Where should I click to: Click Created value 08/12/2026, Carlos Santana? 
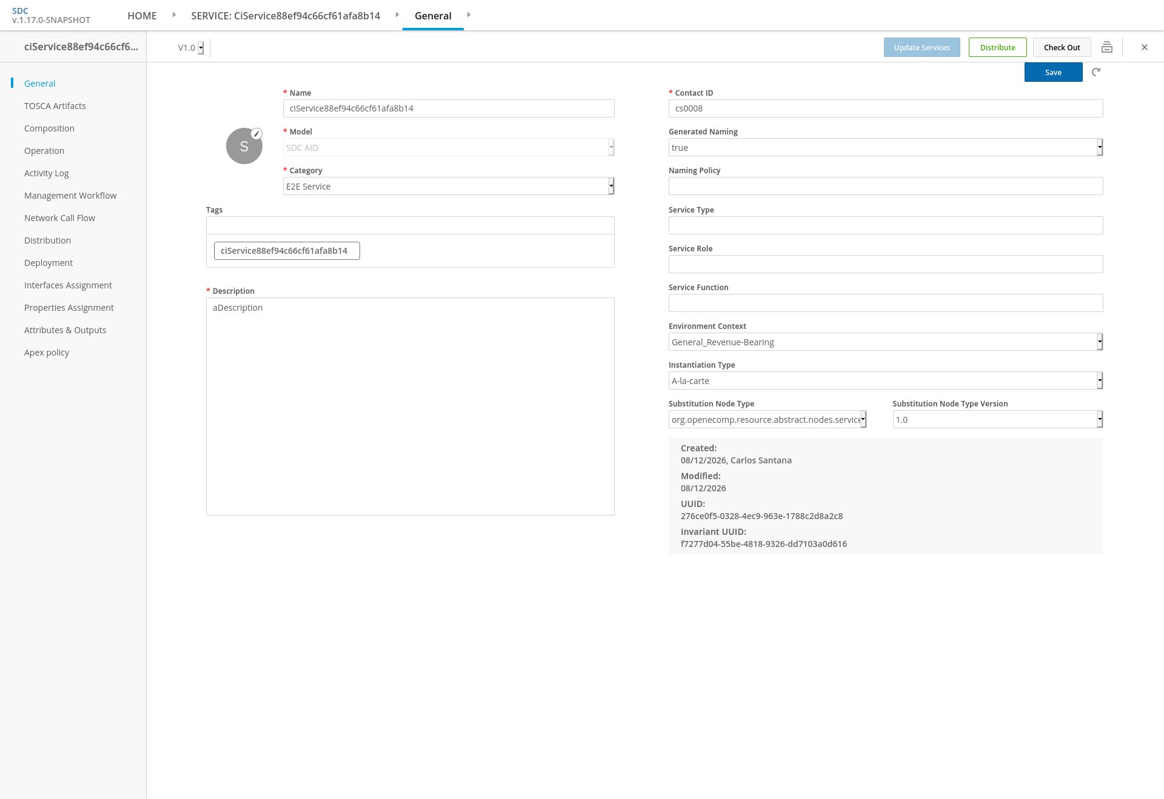[x=736, y=460]
